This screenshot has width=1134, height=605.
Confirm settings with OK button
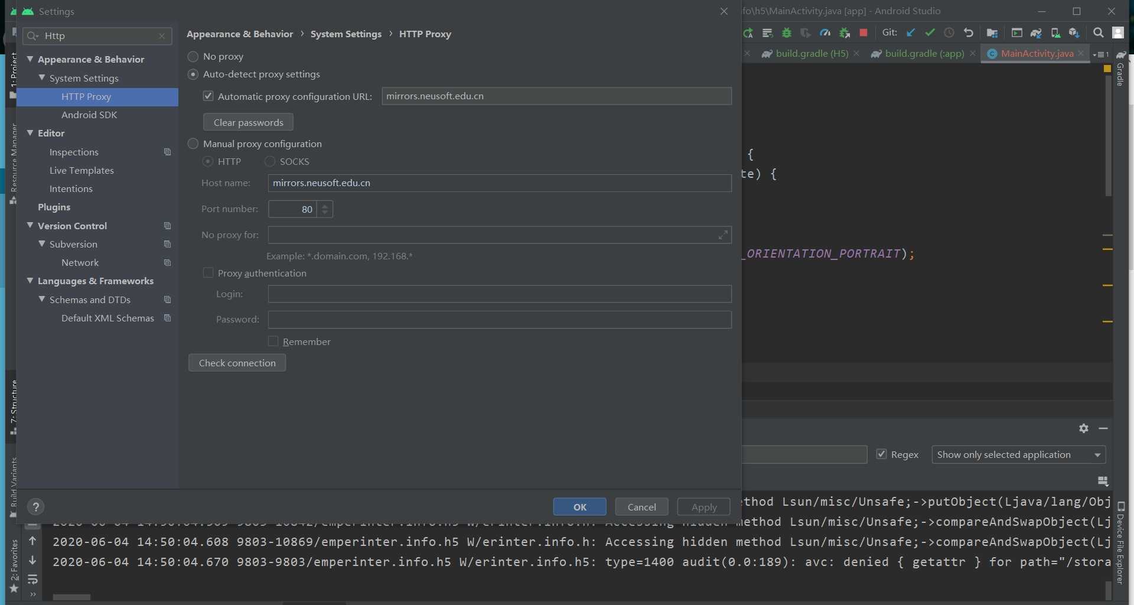click(579, 507)
